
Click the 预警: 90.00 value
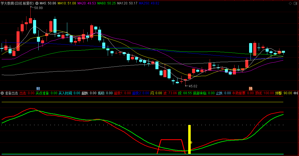tap(284, 93)
